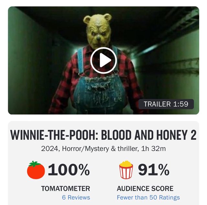This screenshot has height=205, width=207.
Task: Click the red tomato Tomatometer icon
Action: tap(36, 170)
